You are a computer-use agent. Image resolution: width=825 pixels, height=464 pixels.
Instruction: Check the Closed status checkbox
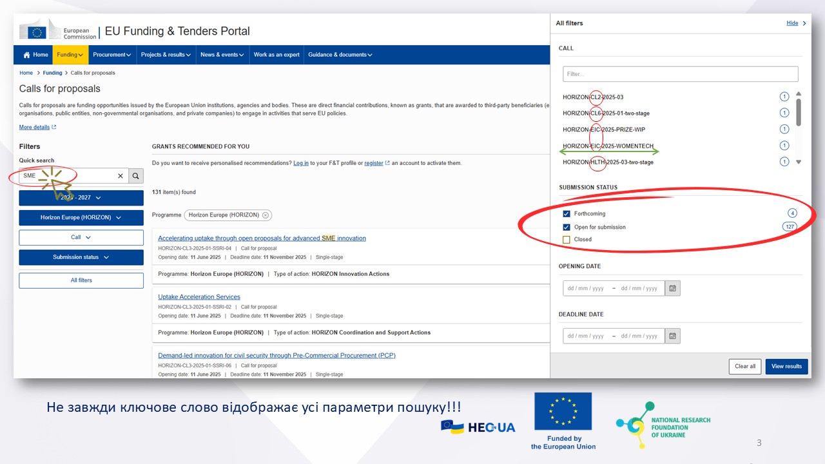(567, 240)
